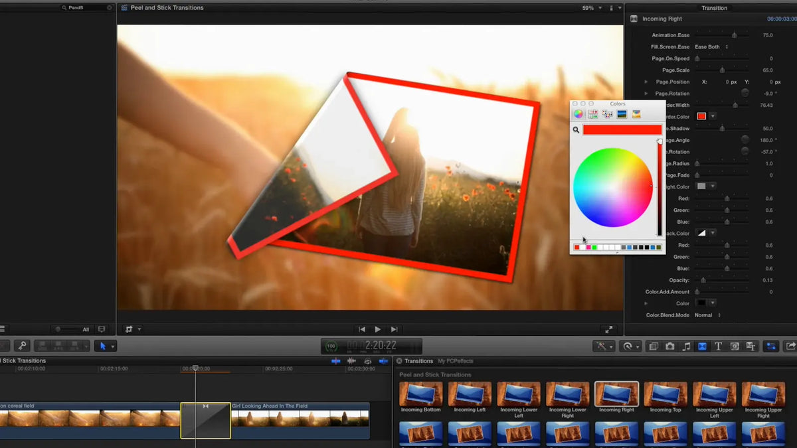Open the Themes browser icon
Screen dimensions: 797x448
(x=751, y=346)
